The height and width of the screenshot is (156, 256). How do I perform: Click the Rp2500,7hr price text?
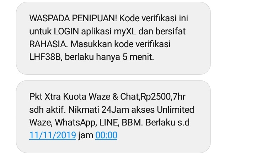163,96
